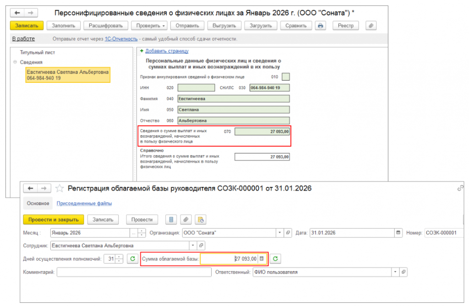This screenshot has width=469, height=306.
Task: Toggle the annulment checkbox in line 010
Action: 286,77
